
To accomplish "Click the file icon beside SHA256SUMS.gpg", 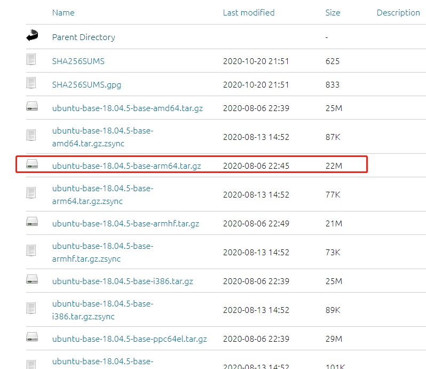I will 31,83.
